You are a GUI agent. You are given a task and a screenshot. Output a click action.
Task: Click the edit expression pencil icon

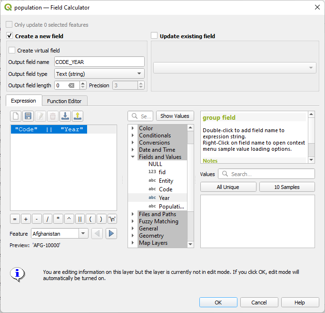click(40, 116)
